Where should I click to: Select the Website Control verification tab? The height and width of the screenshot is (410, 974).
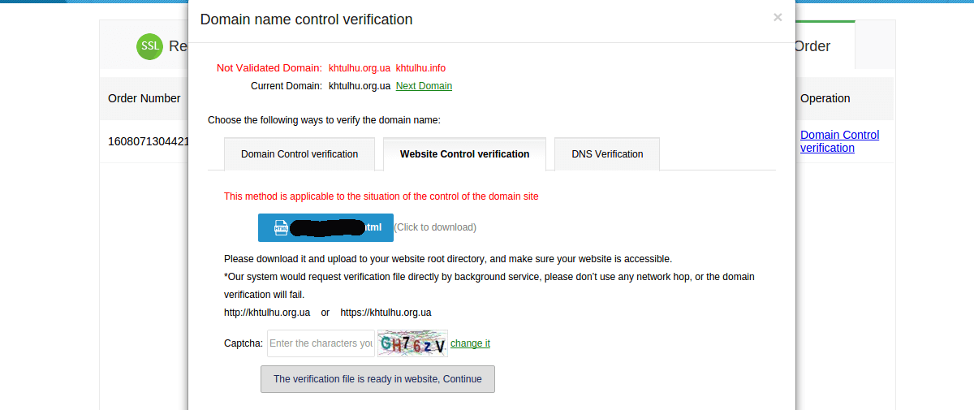[x=465, y=153]
